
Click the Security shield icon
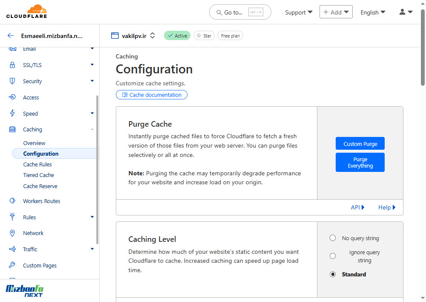[x=12, y=81]
